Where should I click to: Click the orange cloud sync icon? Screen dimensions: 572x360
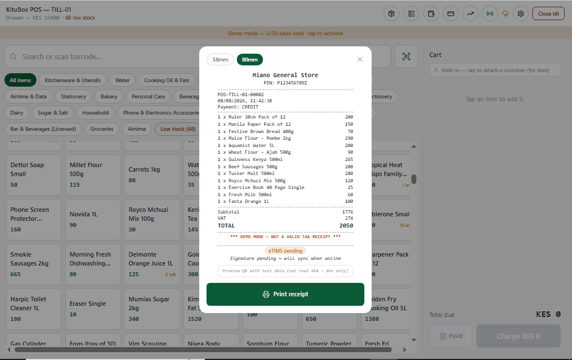click(x=505, y=14)
